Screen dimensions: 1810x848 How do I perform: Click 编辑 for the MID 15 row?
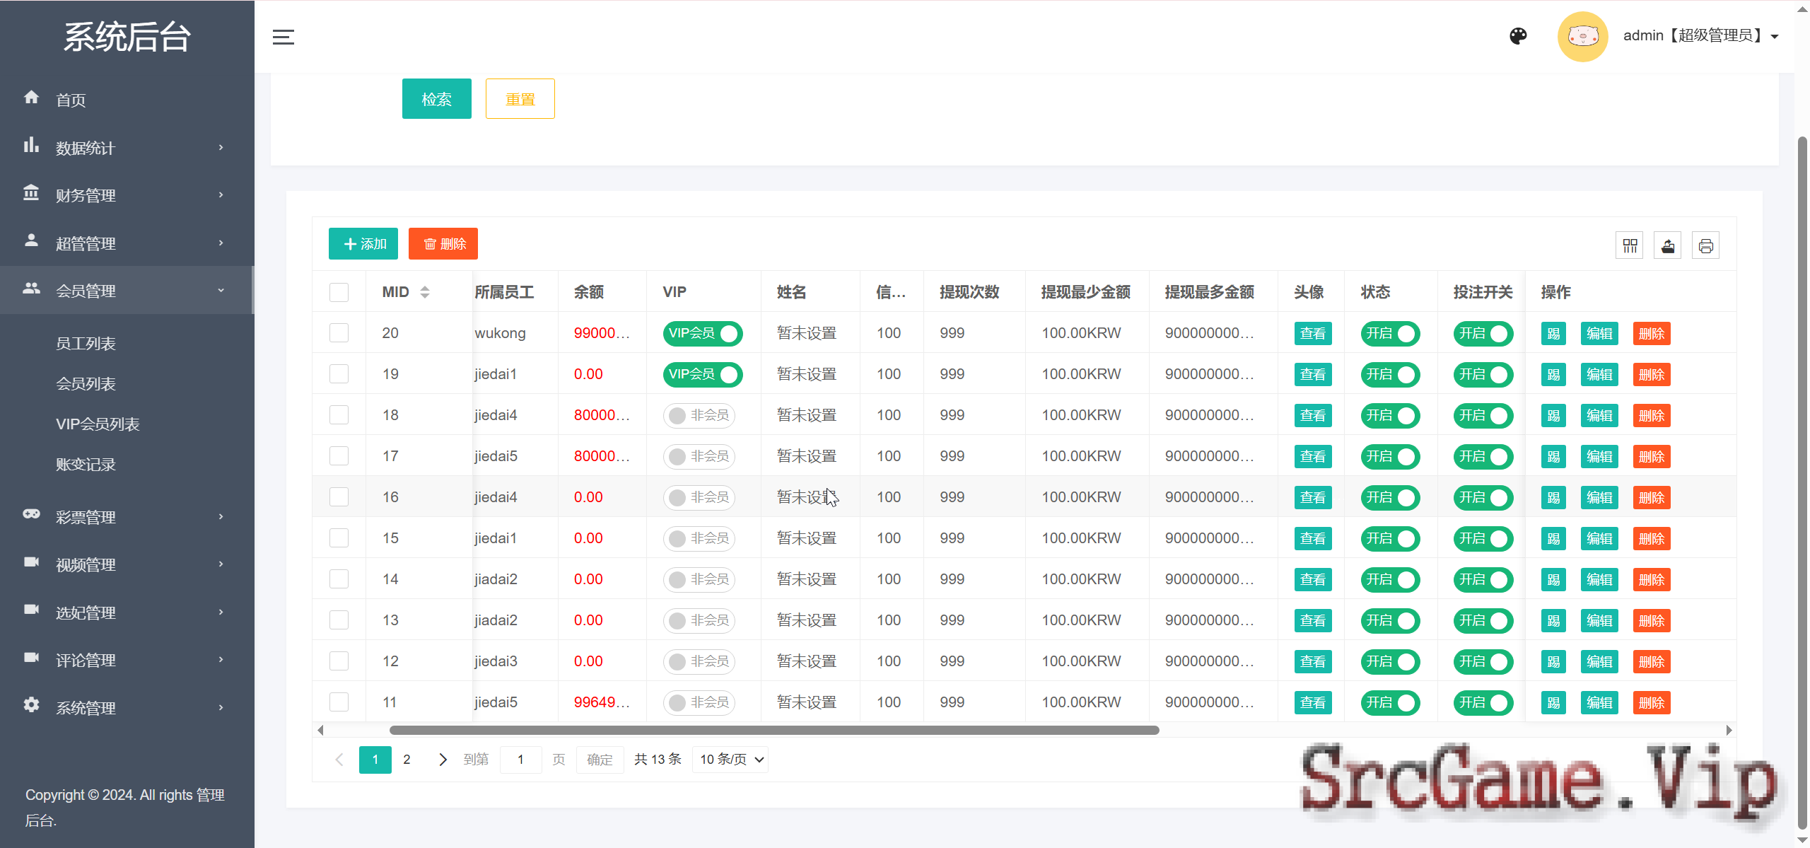click(1599, 539)
